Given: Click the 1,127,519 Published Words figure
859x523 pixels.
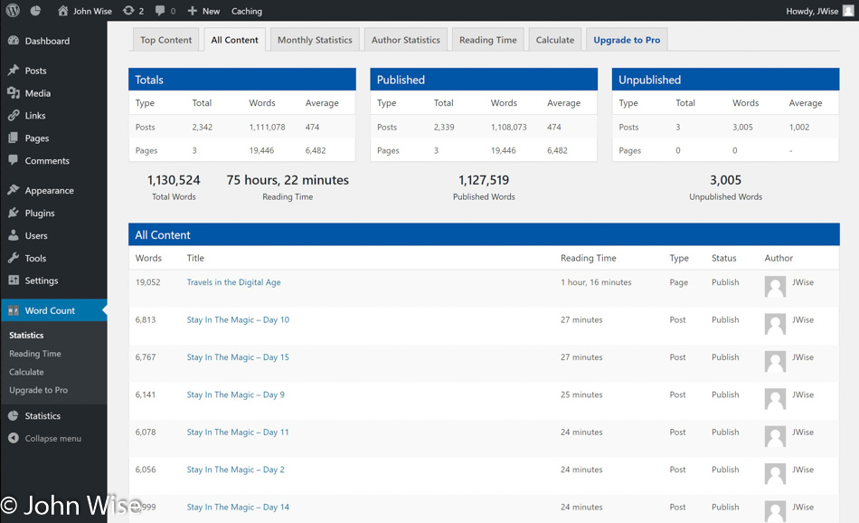Looking at the screenshot, I should (484, 180).
